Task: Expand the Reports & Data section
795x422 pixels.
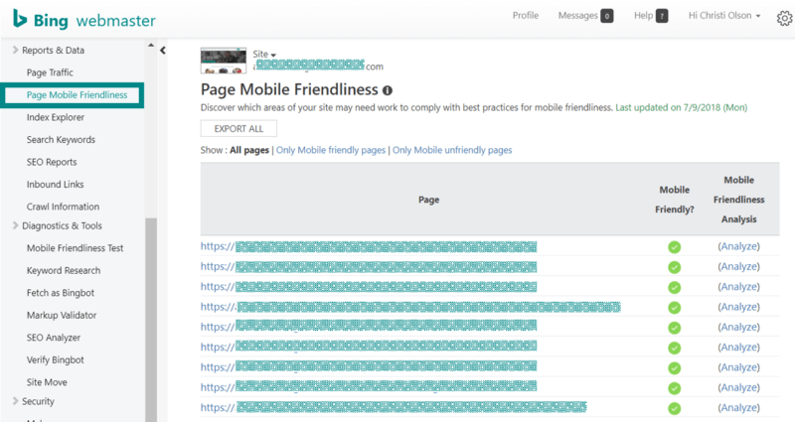Action: coord(15,50)
